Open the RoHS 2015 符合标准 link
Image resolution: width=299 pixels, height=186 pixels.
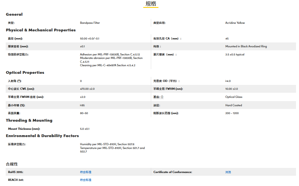click(x=86, y=172)
